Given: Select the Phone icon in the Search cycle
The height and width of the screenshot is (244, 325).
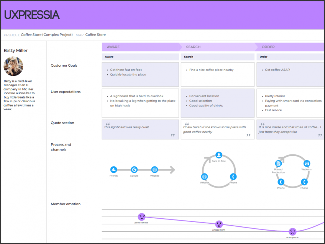Looking at the screenshot, I should [x=233, y=177].
